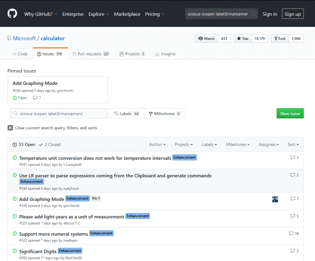Screen dimensions: 315x261
Task: Click the green New issue button
Action: coord(290,113)
